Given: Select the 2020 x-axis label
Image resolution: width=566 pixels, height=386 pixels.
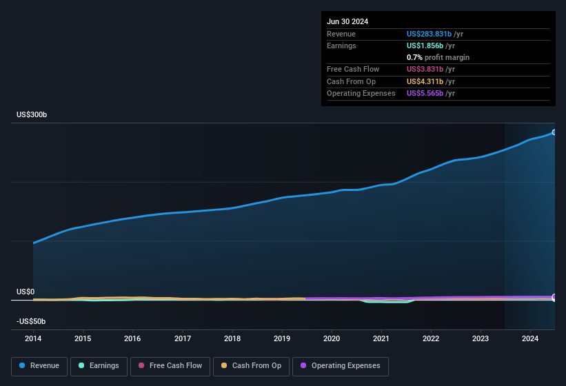Looking at the screenshot, I should click(x=332, y=338).
